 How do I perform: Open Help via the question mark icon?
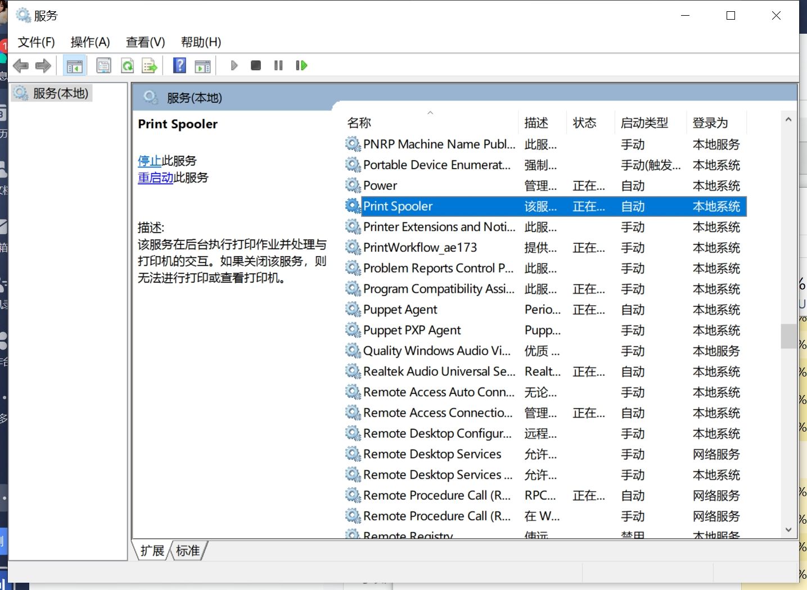(179, 65)
